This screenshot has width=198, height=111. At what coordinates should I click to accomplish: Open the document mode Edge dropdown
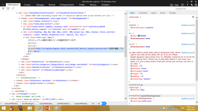[174, 5]
